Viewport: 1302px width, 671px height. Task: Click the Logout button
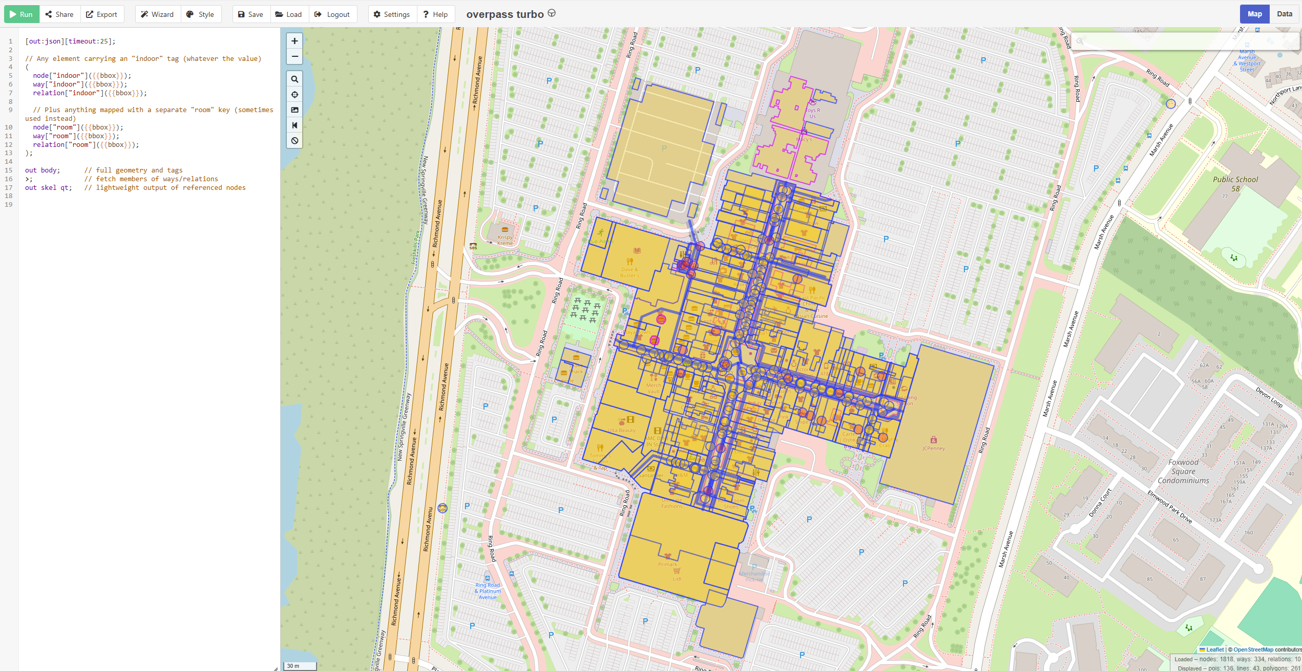pos(332,14)
